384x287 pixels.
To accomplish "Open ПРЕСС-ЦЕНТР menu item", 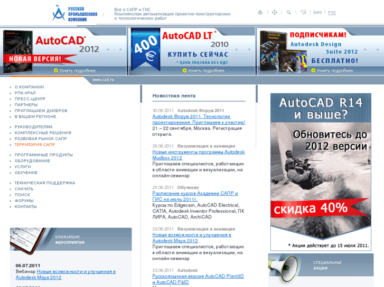I will [30, 98].
